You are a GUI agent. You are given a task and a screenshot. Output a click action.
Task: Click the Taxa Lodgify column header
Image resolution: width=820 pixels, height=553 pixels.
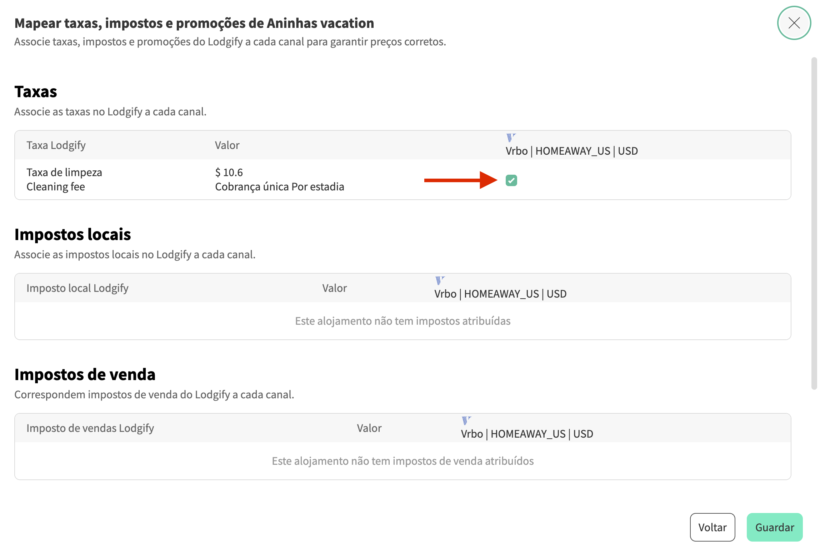(x=56, y=145)
